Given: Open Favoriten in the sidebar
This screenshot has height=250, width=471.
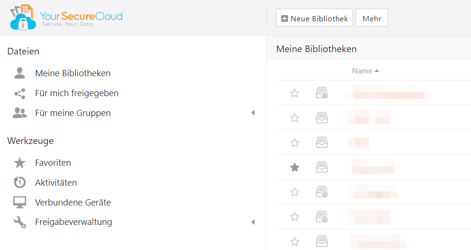Looking at the screenshot, I should [53, 162].
